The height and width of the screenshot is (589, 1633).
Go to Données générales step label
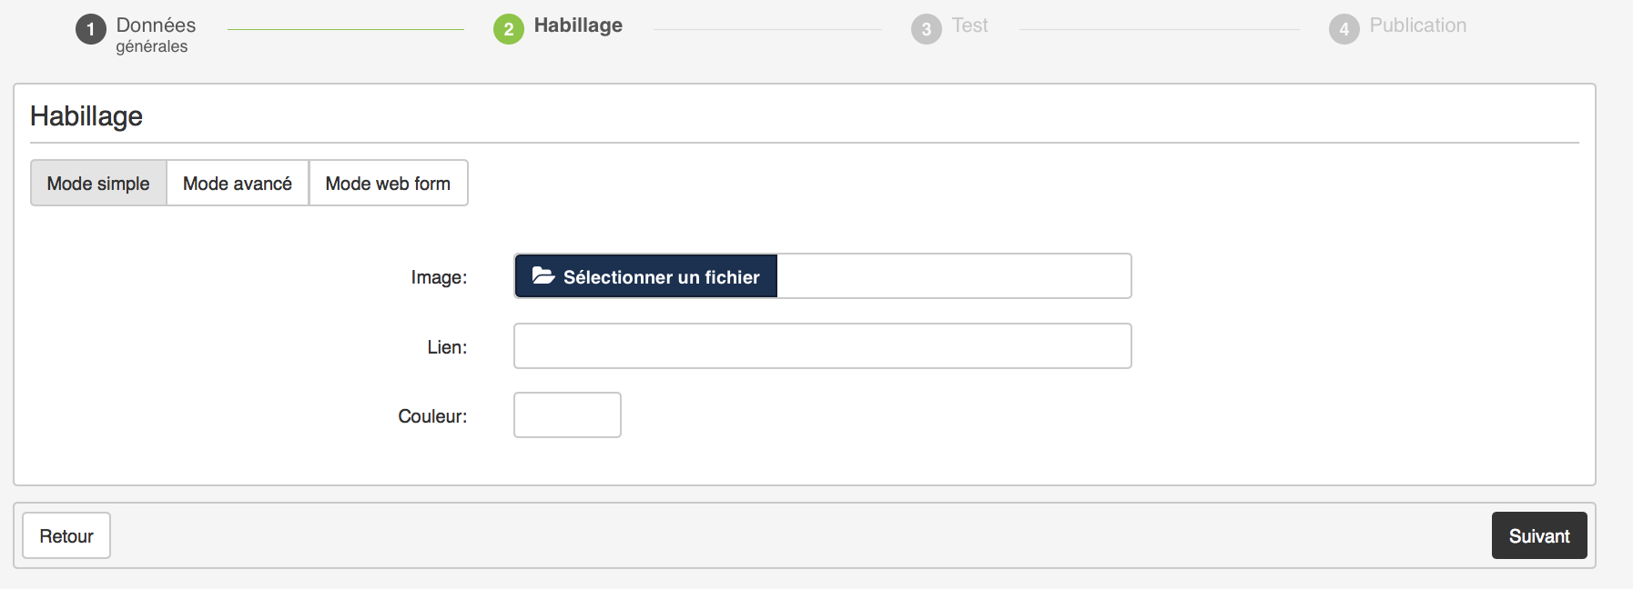point(155,35)
